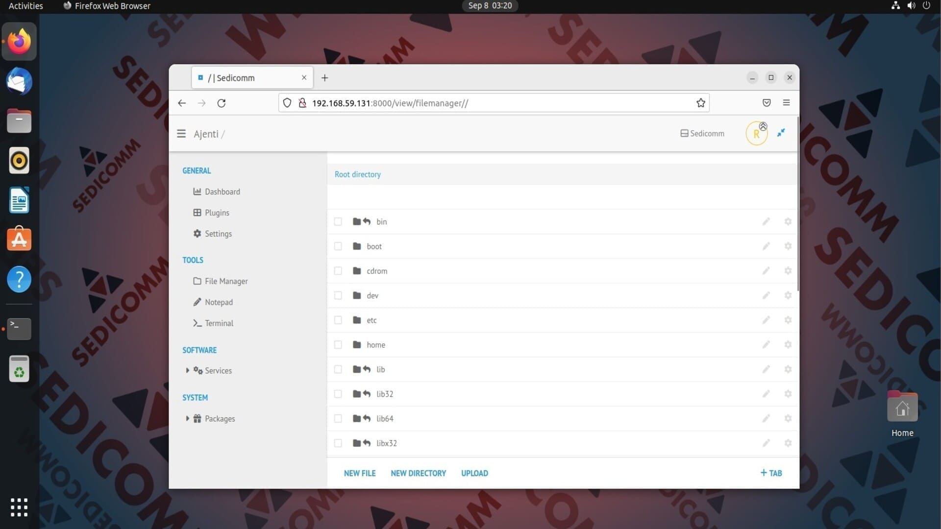Bookmark this page with the star icon

tap(700, 103)
